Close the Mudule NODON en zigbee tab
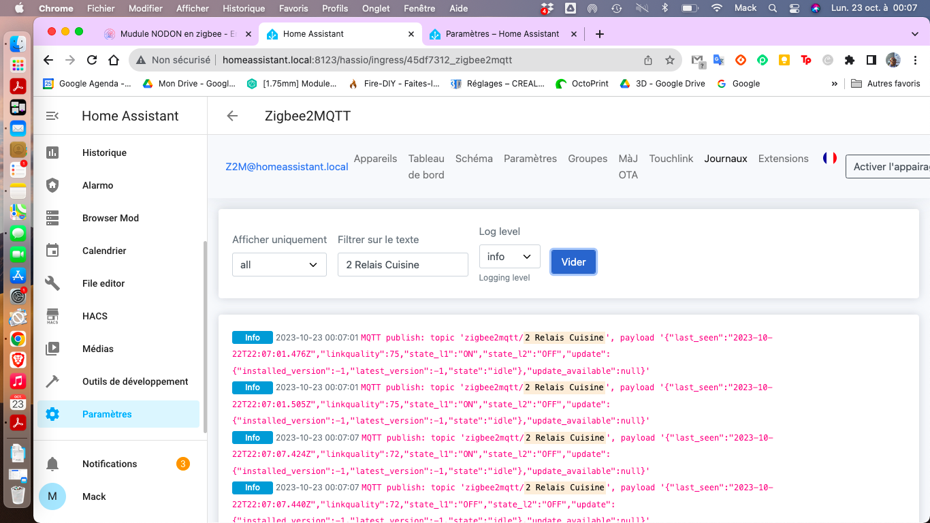The image size is (930, 523). (x=248, y=34)
